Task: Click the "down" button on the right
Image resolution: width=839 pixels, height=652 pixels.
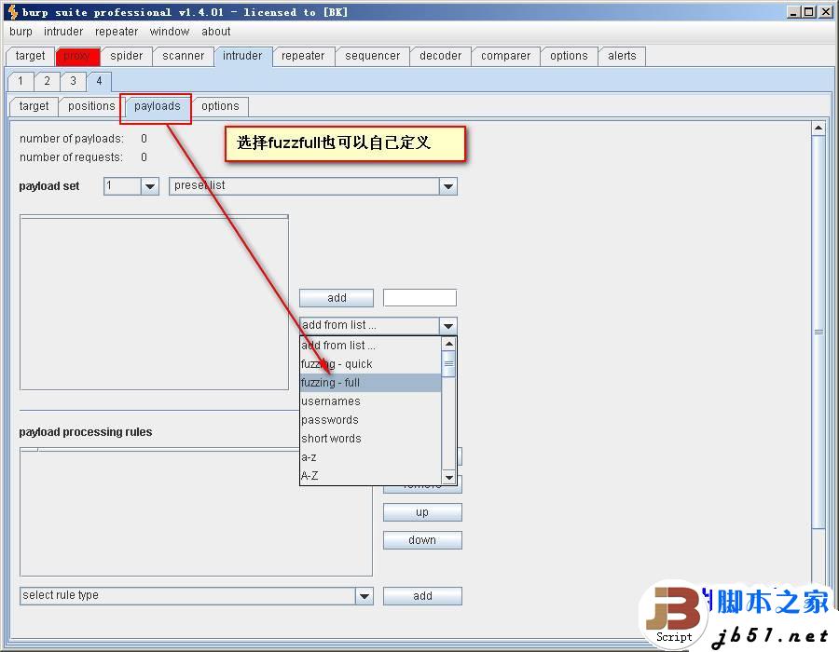Action: 421,539
